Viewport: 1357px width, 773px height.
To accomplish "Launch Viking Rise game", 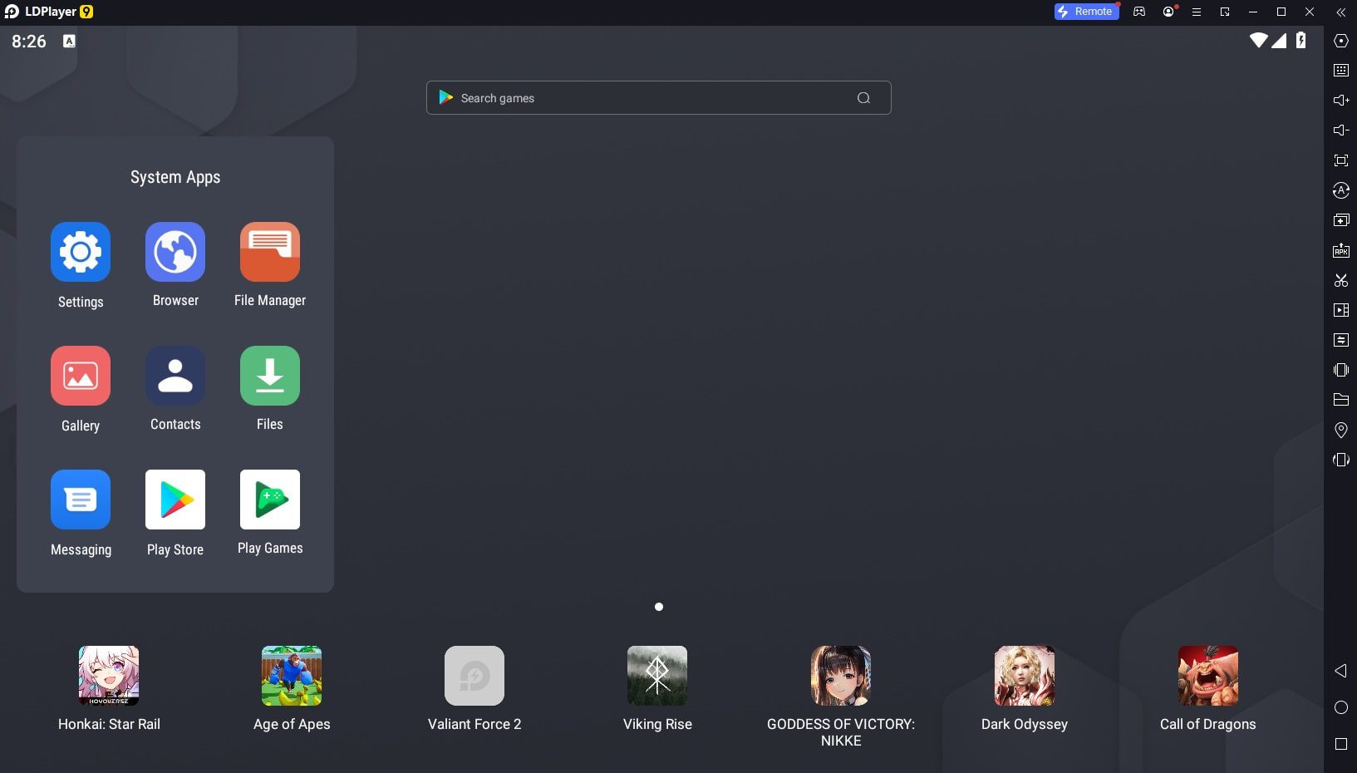I will 657,676.
